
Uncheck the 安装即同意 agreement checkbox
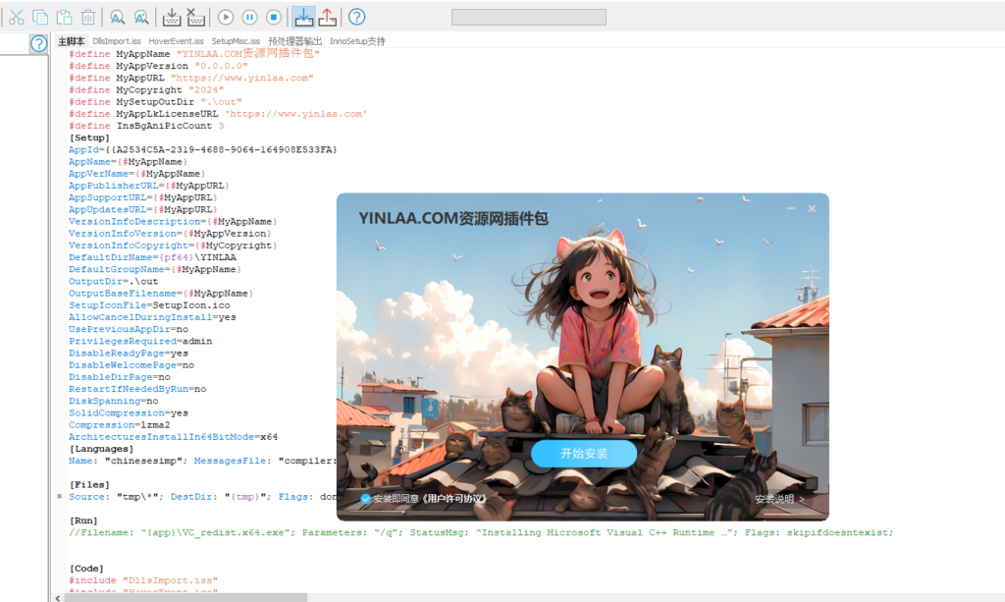coord(365,499)
